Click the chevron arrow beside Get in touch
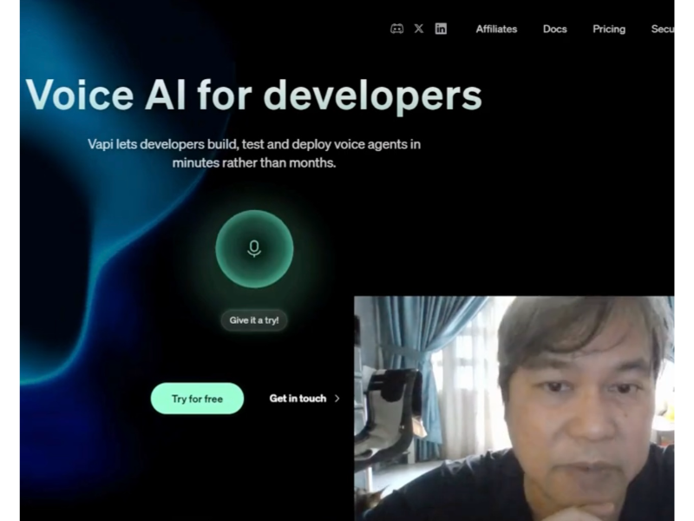Viewport: 694px width, 521px height. coord(337,399)
